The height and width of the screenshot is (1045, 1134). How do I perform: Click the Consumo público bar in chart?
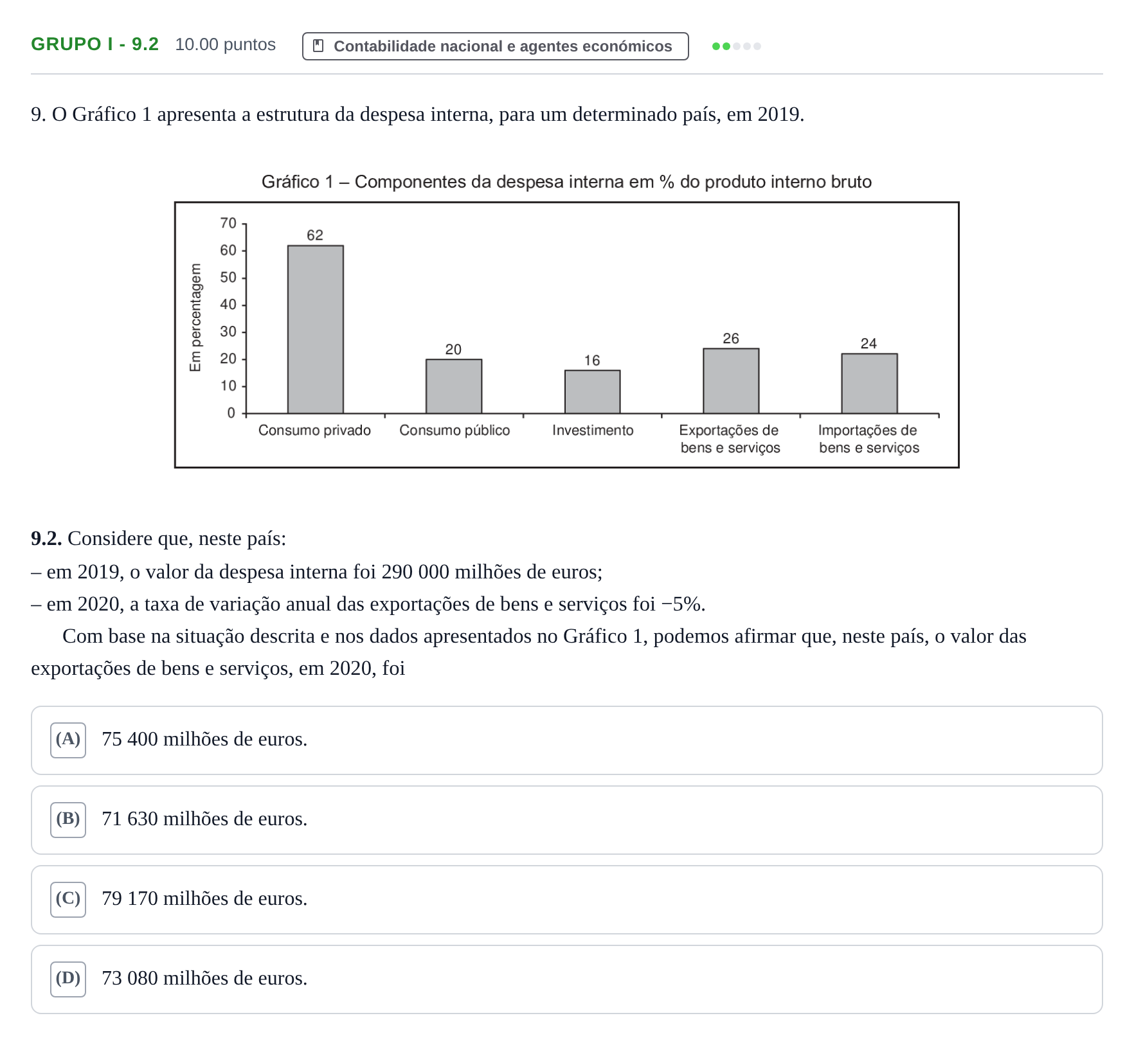454,386
